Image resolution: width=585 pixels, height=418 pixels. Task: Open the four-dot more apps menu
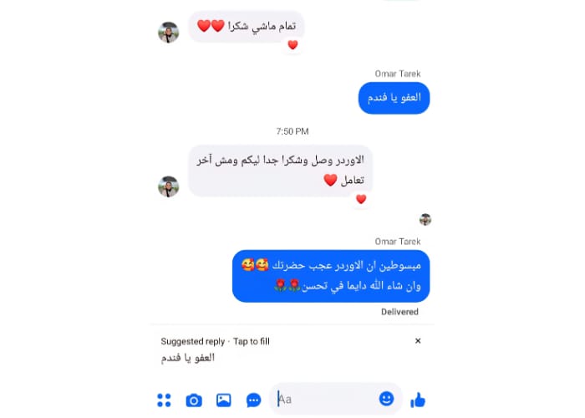point(164,400)
